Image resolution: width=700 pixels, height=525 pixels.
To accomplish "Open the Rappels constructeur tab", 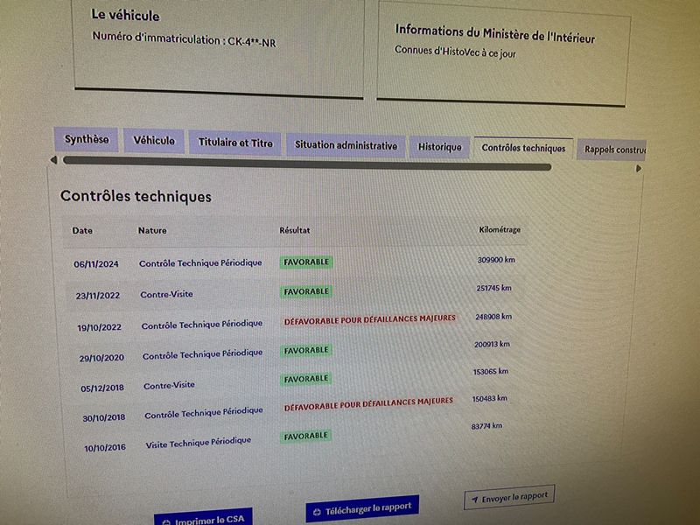I will click(612, 150).
